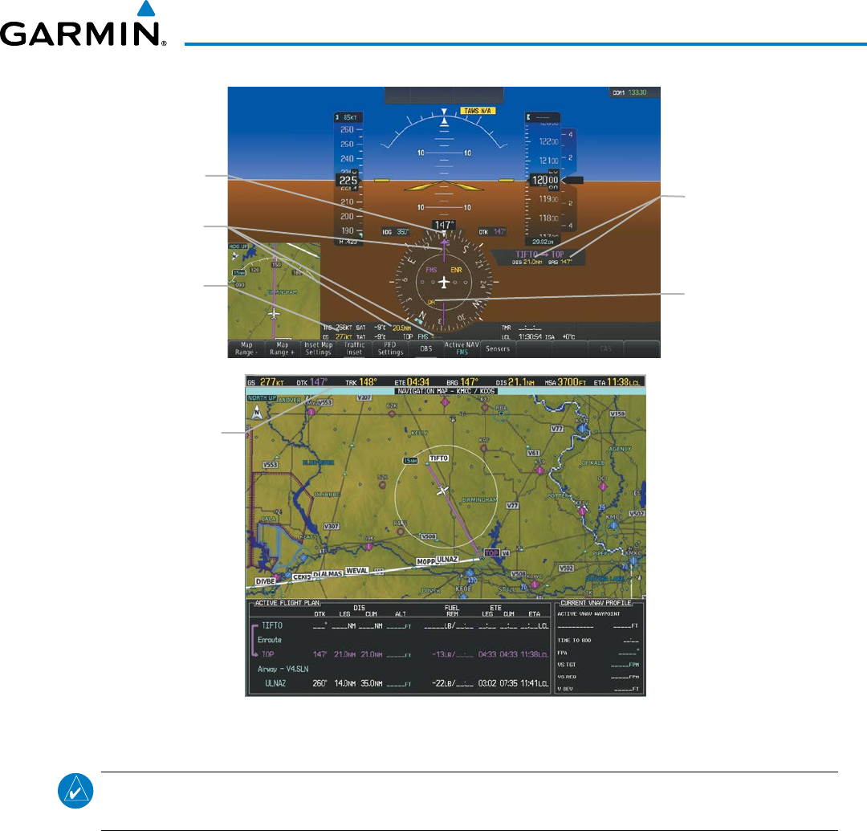Screen dimensions: 867x831
Task: Click the BIRMINGHAM city label on navigation map
Action: tap(479, 499)
